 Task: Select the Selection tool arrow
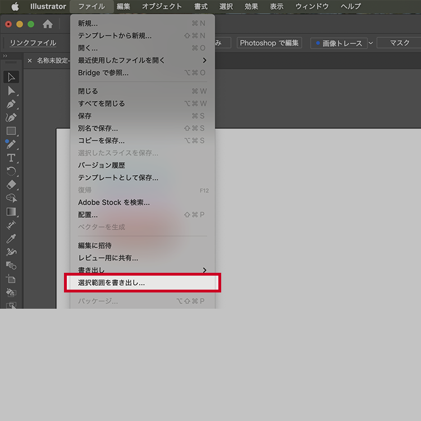pos(11,77)
